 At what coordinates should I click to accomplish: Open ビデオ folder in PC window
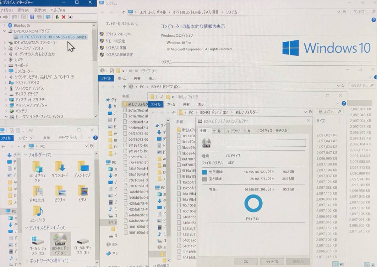coord(83,194)
